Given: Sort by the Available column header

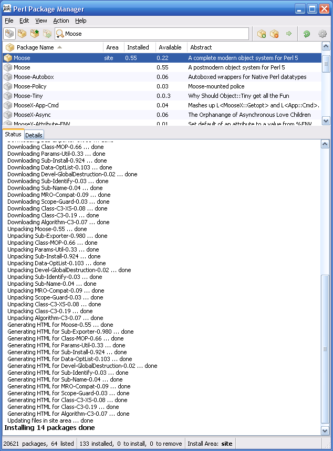Looking at the screenshot, I should click(x=171, y=47).
